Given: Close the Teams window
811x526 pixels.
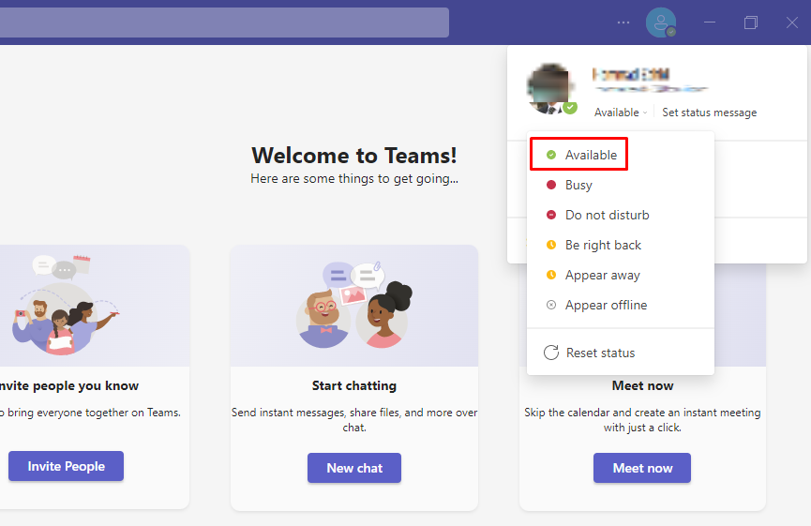Looking at the screenshot, I should point(792,23).
